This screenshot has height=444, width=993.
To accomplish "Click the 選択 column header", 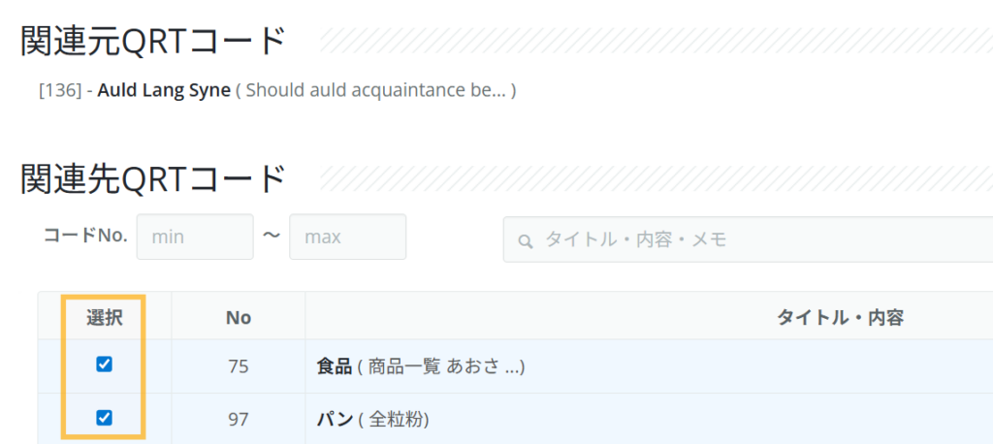I will coord(105,318).
